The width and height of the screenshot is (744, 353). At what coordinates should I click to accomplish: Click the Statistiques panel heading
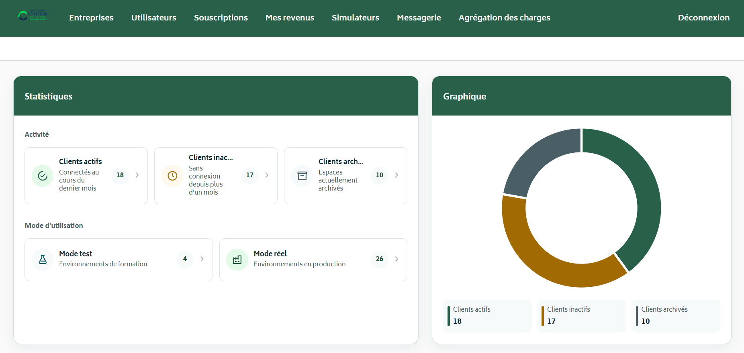point(49,96)
